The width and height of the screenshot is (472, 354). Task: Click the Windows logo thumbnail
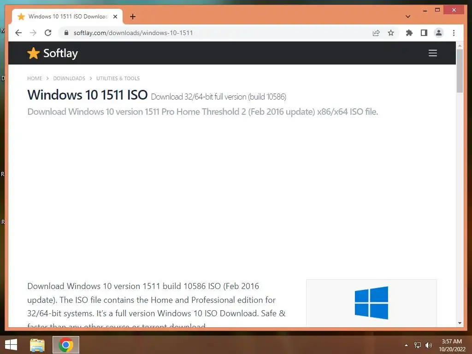click(x=372, y=302)
